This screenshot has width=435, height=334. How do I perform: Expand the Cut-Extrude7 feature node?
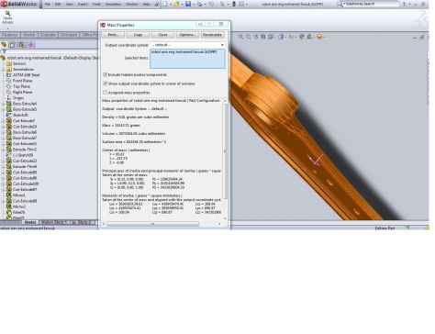pos(3,121)
